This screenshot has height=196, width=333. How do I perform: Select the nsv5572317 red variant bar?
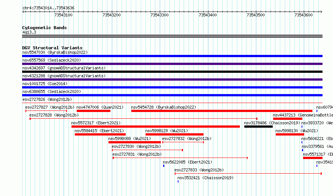(155, 127)
